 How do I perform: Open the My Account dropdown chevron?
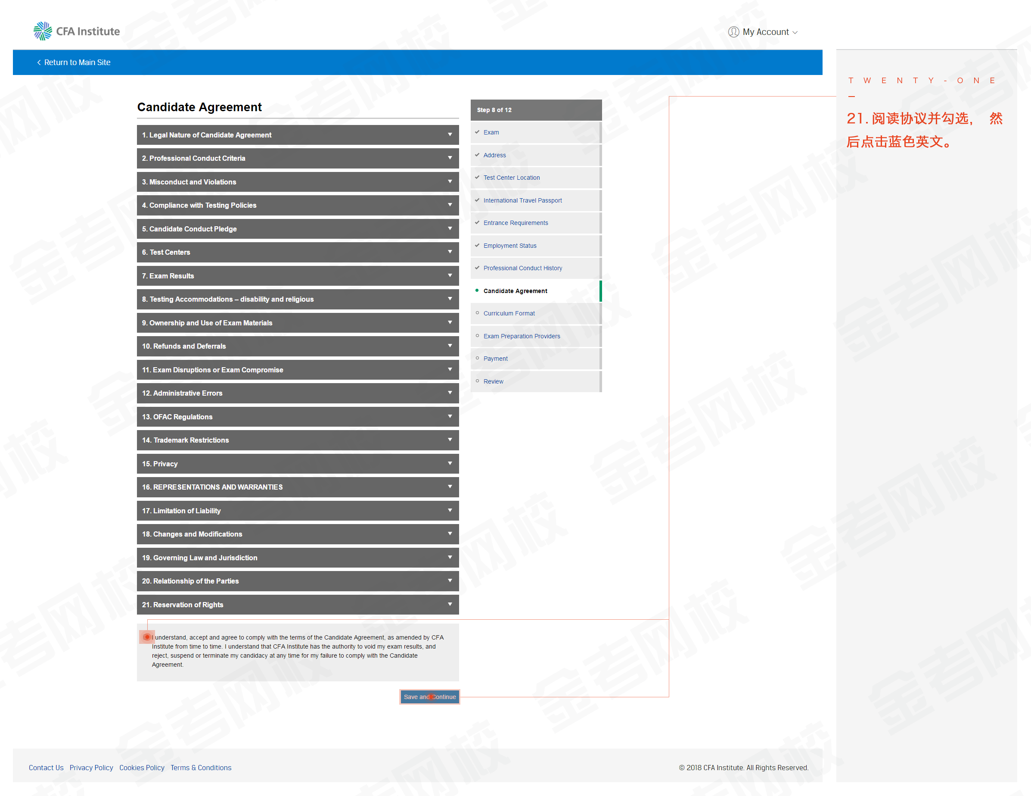pos(795,33)
